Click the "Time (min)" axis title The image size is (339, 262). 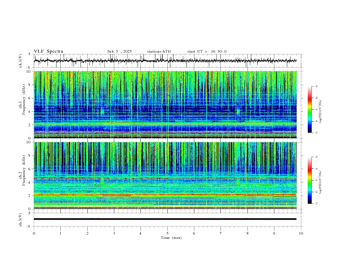point(171,238)
